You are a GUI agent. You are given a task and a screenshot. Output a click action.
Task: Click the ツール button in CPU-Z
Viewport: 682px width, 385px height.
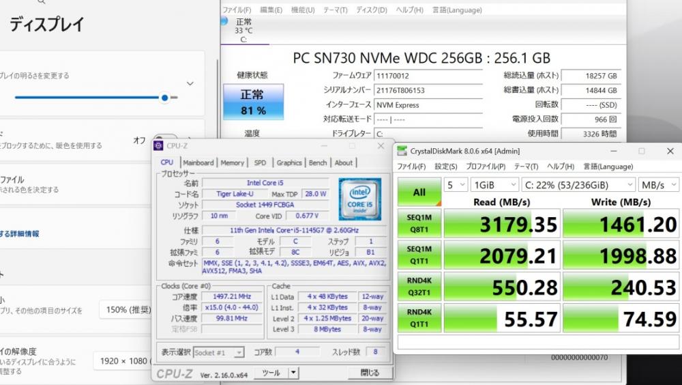(271, 373)
